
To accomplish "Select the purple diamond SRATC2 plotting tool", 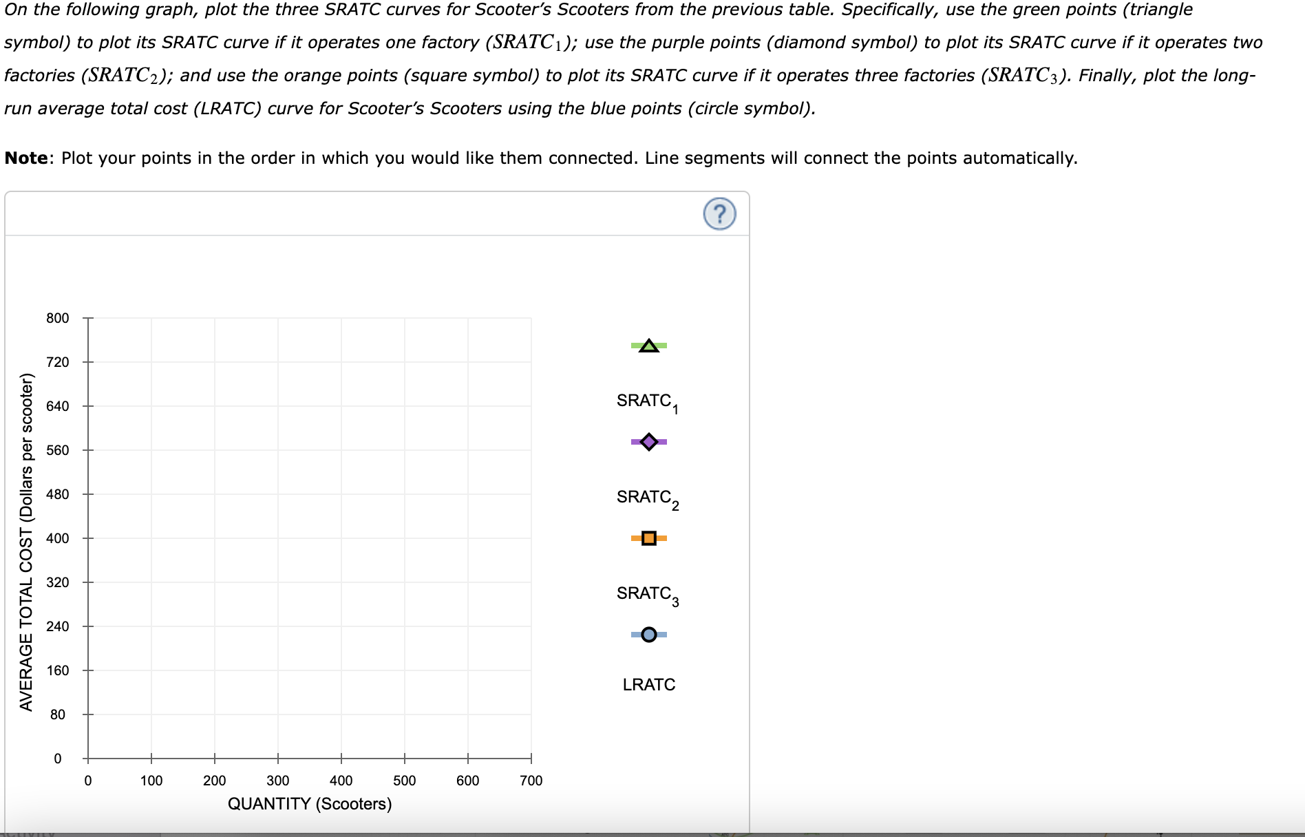I will 648,443.
